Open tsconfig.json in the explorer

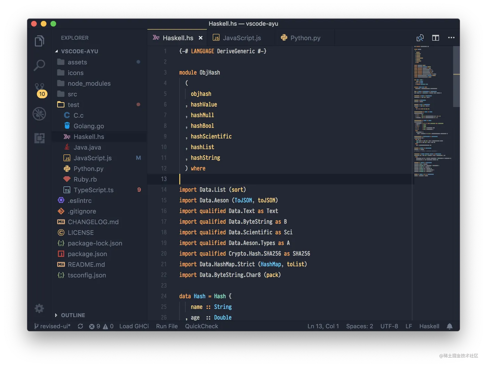point(99,275)
